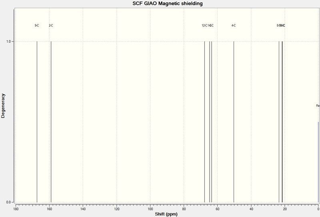Click the Degeneracy axis title

pos(3,106)
